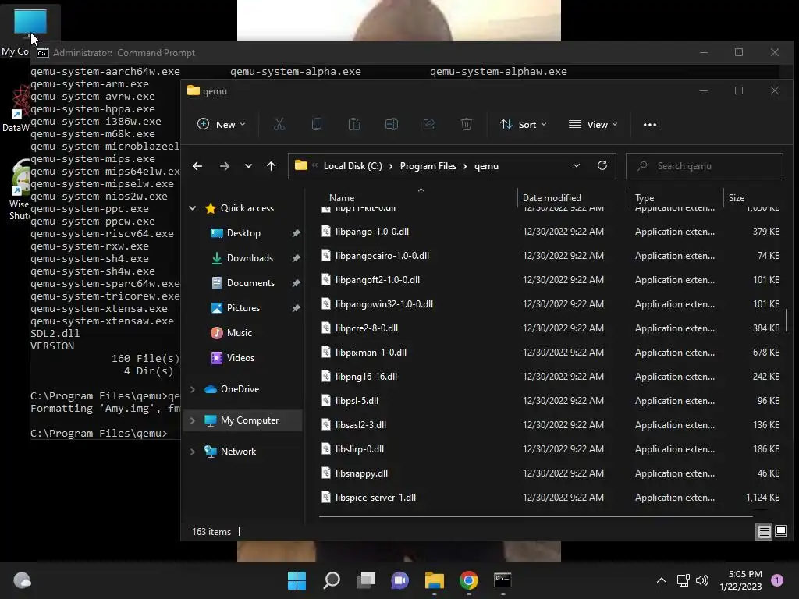Click the Rename icon in Explorer toolbar
This screenshot has height=599, width=799.
(x=392, y=124)
